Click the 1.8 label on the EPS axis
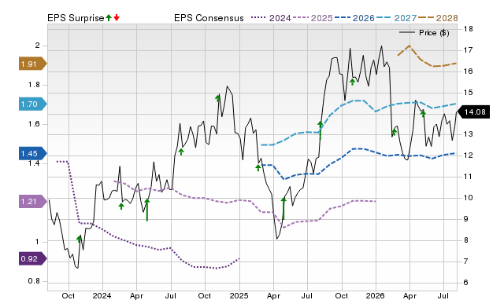Image resolution: width=504 pixels, height=300 pixels. click(34, 85)
